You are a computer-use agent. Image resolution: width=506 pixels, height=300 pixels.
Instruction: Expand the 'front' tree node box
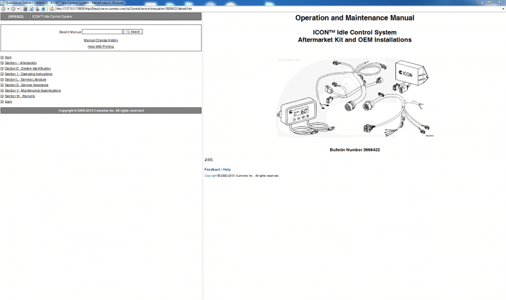pos(2,58)
